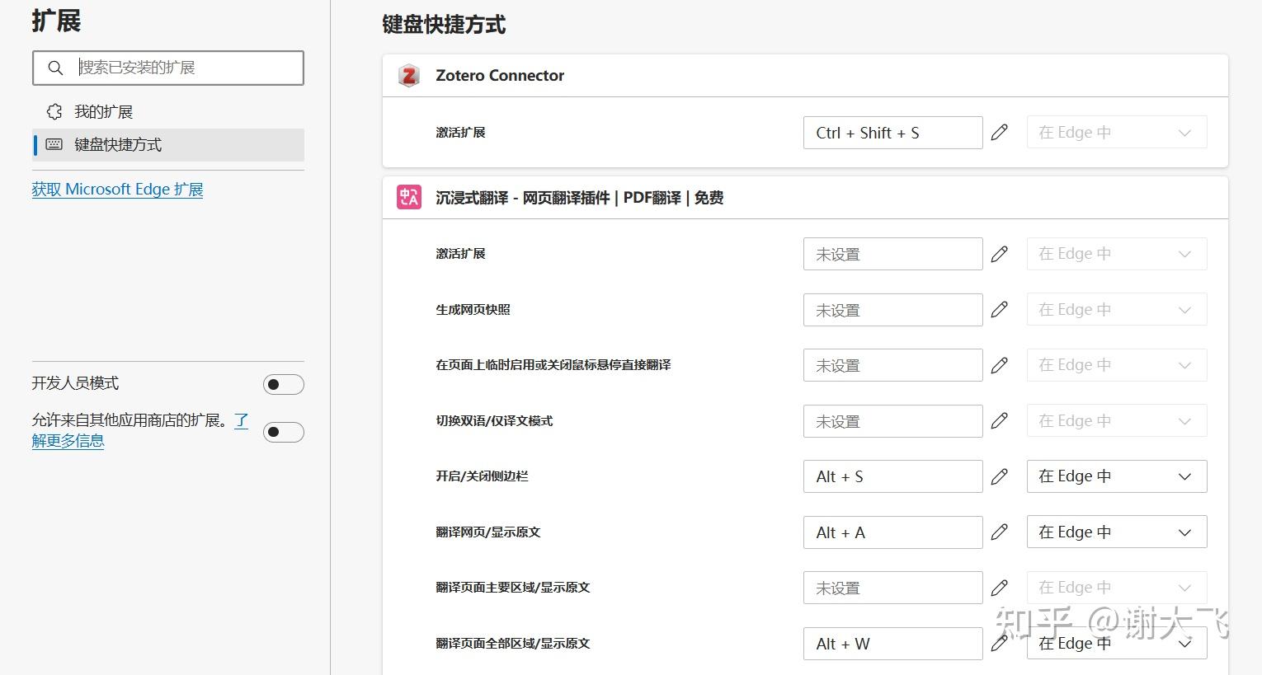Edit shortcut for 切换双语/仅译文模式
This screenshot has width=1262, height=675.
point(999,421)
